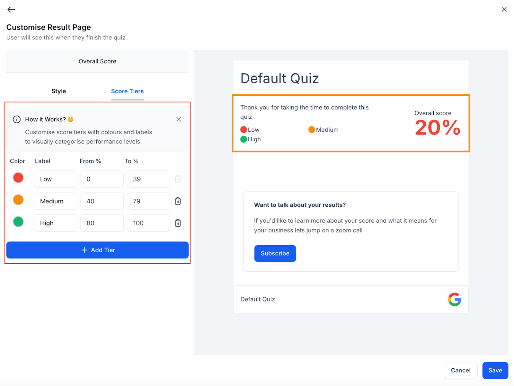
Task: Dismiss the How it Works info box
Action: tap(179, 119)
